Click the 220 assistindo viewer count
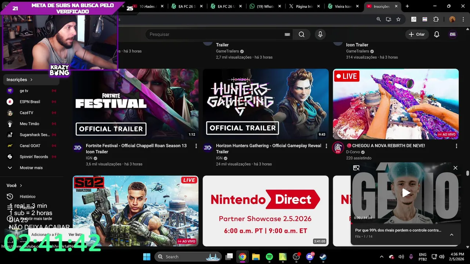Screen dimensions: 470x264 (359, 158)
